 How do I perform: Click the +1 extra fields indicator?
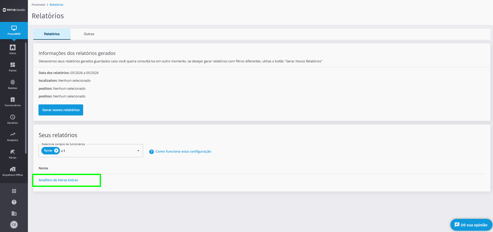click(63, 151)
